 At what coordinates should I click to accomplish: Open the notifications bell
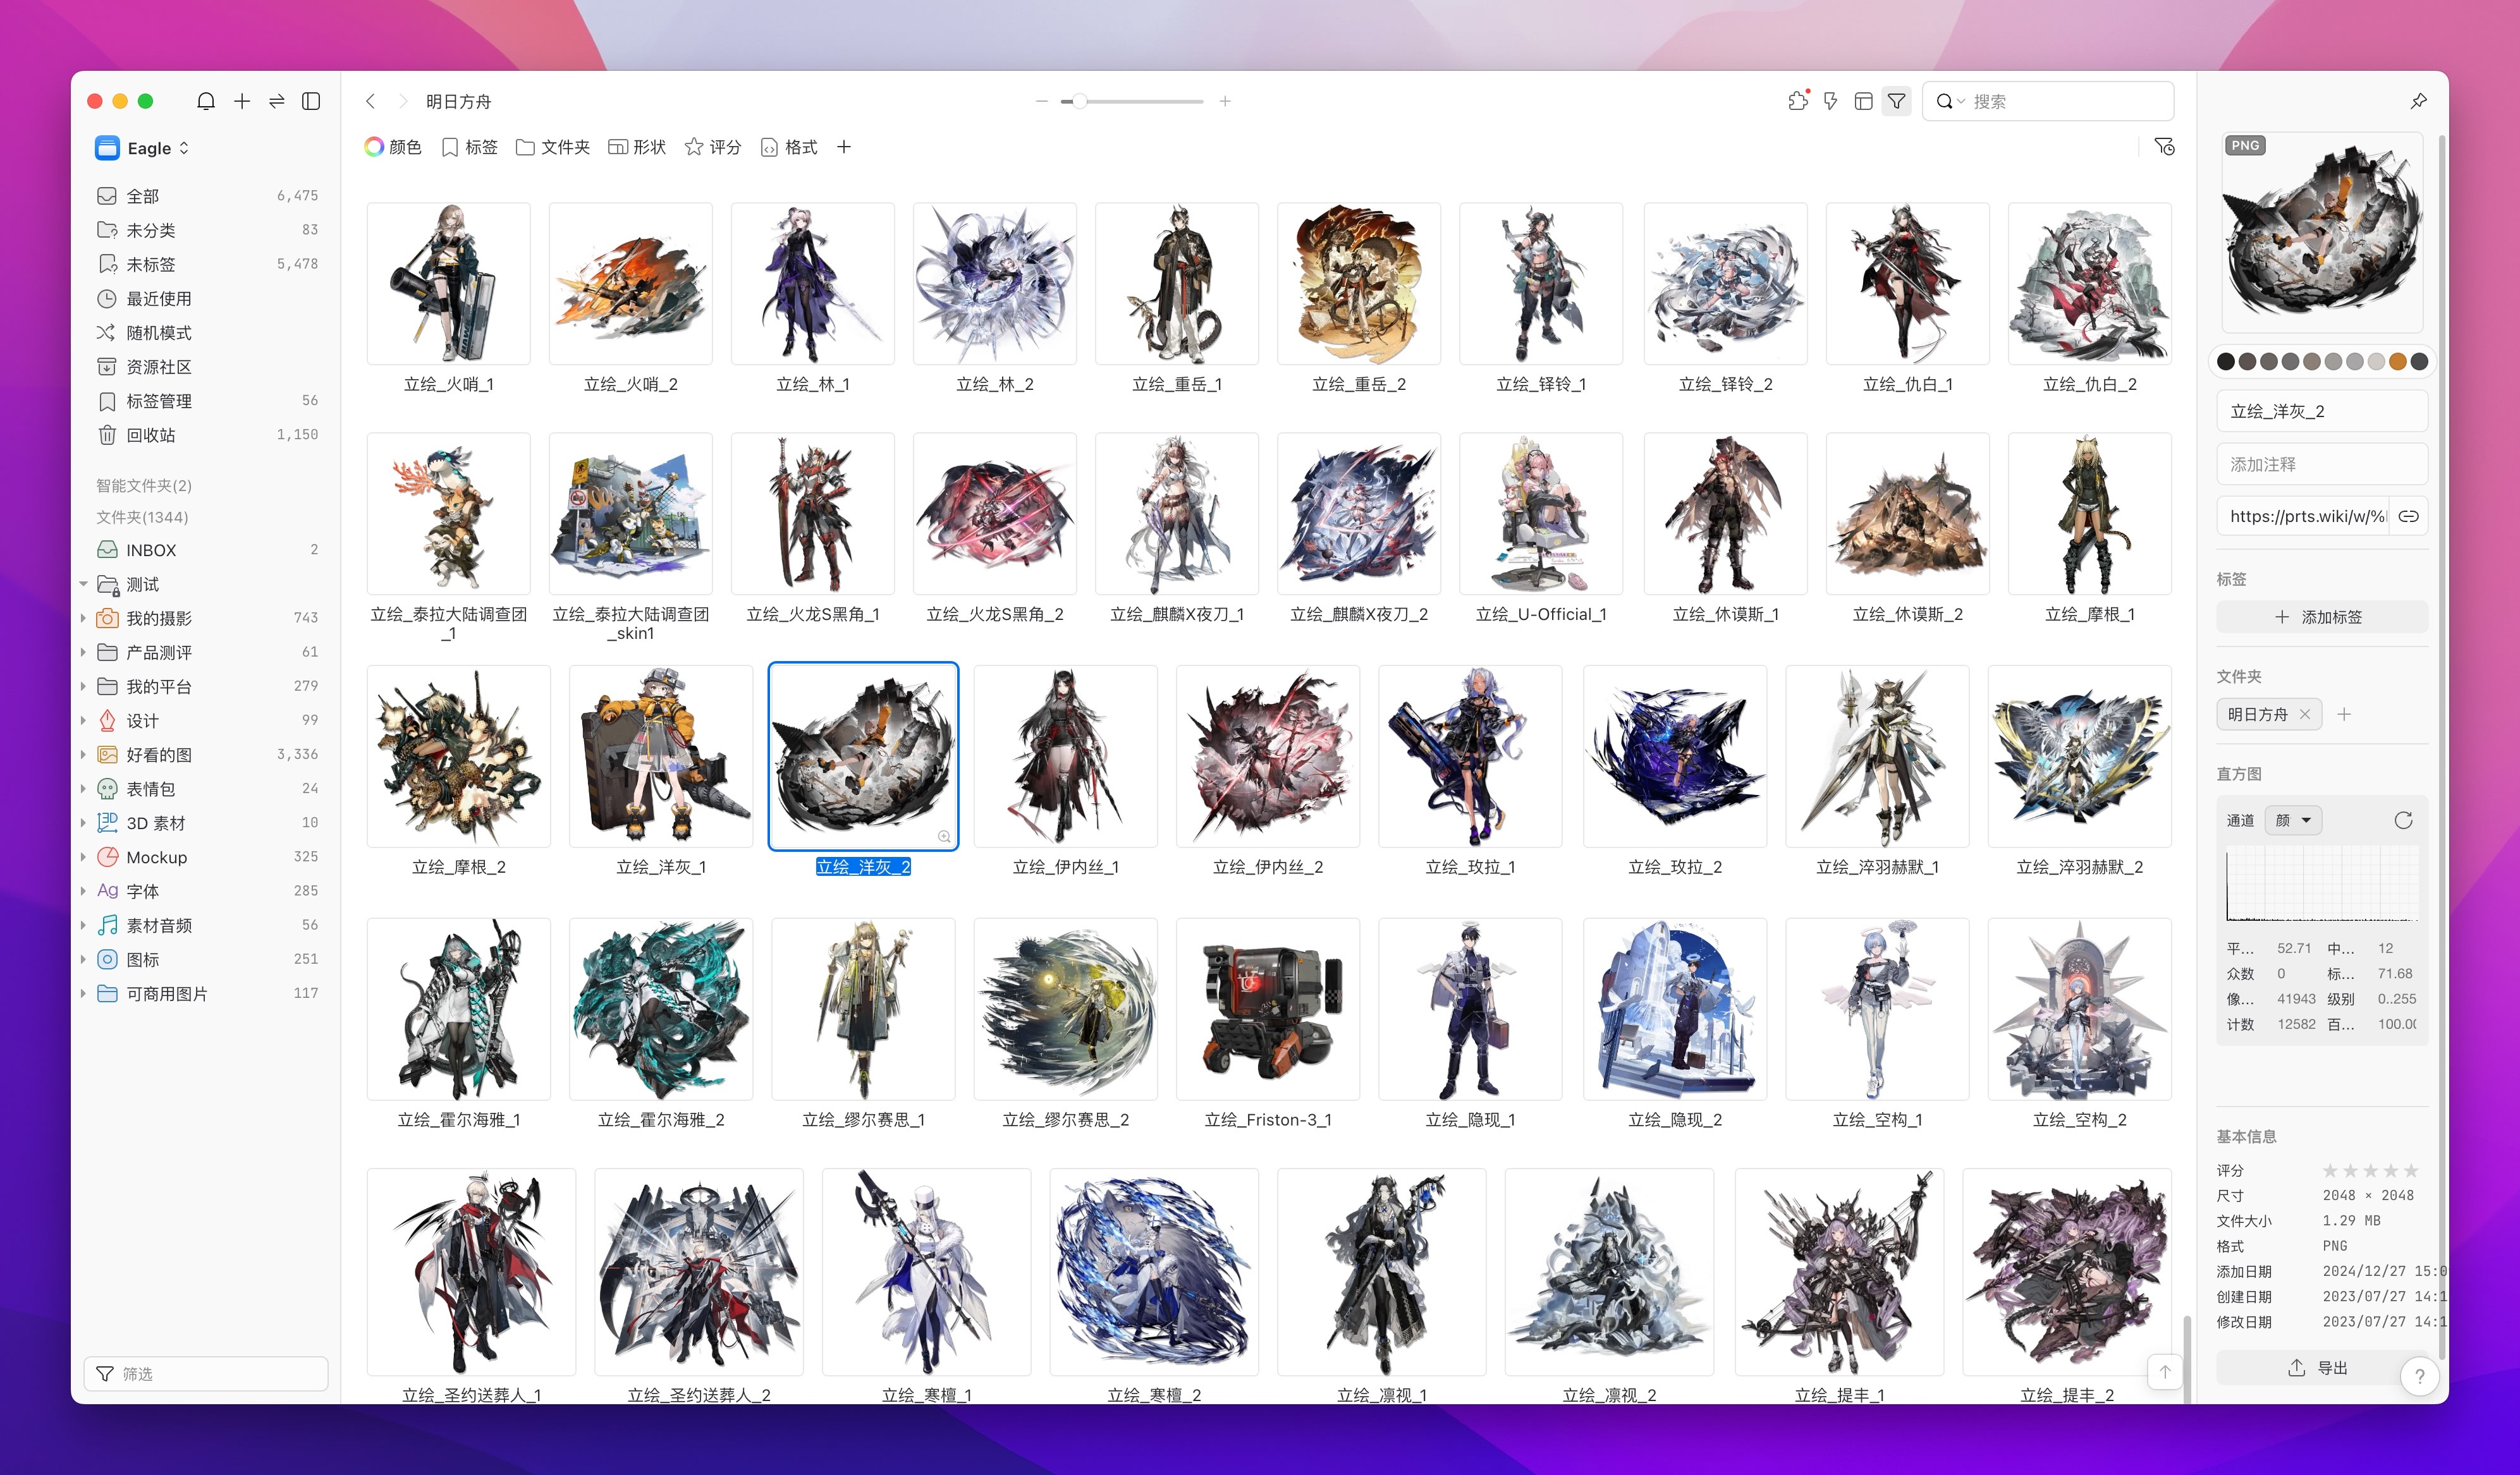pyautogui.click(x=206, y=101)
